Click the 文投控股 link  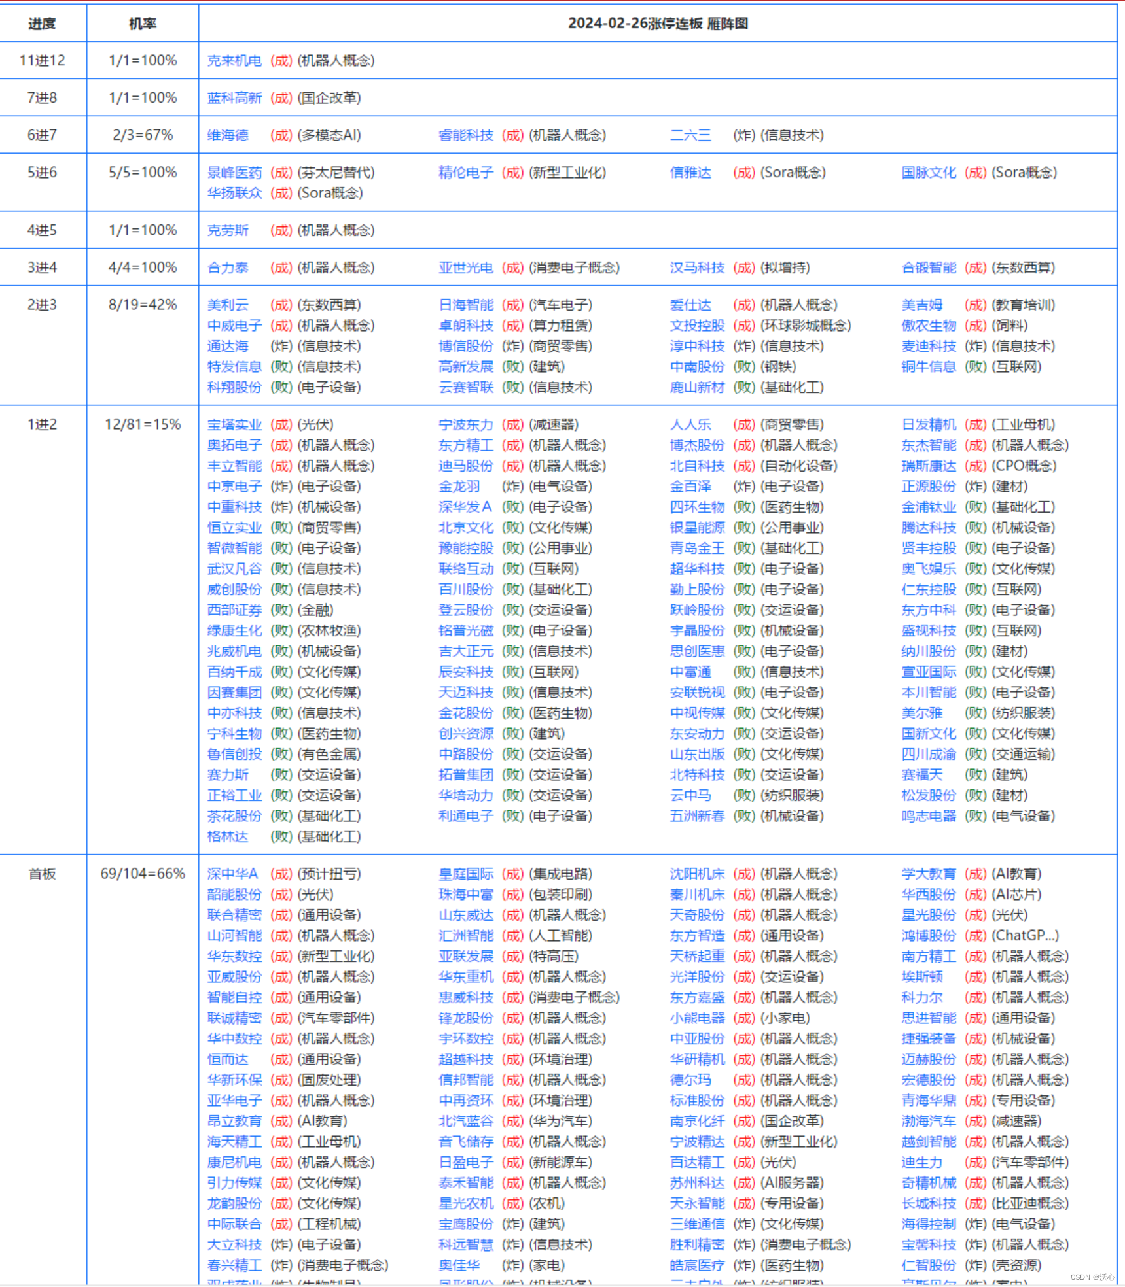tap(697, 326)
